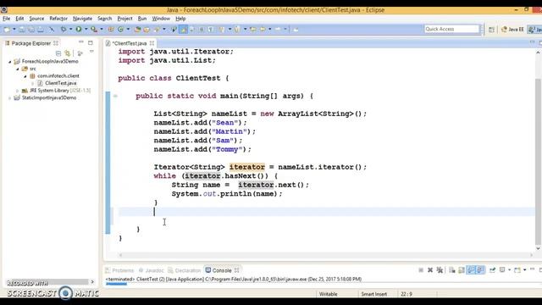This screenshot has height=305, width=542.
Task: Open Display Selected Console dropdown arrow
Action: [x=509, y=270]
